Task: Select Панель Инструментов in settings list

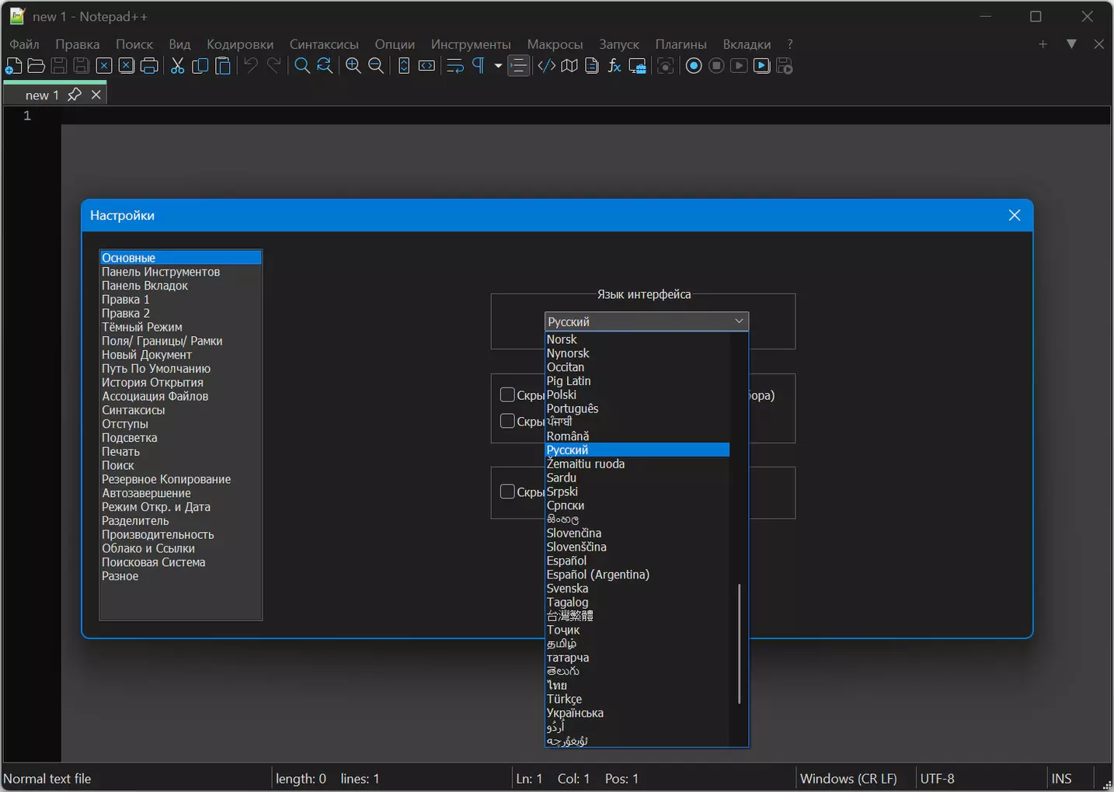Action: 180,272
